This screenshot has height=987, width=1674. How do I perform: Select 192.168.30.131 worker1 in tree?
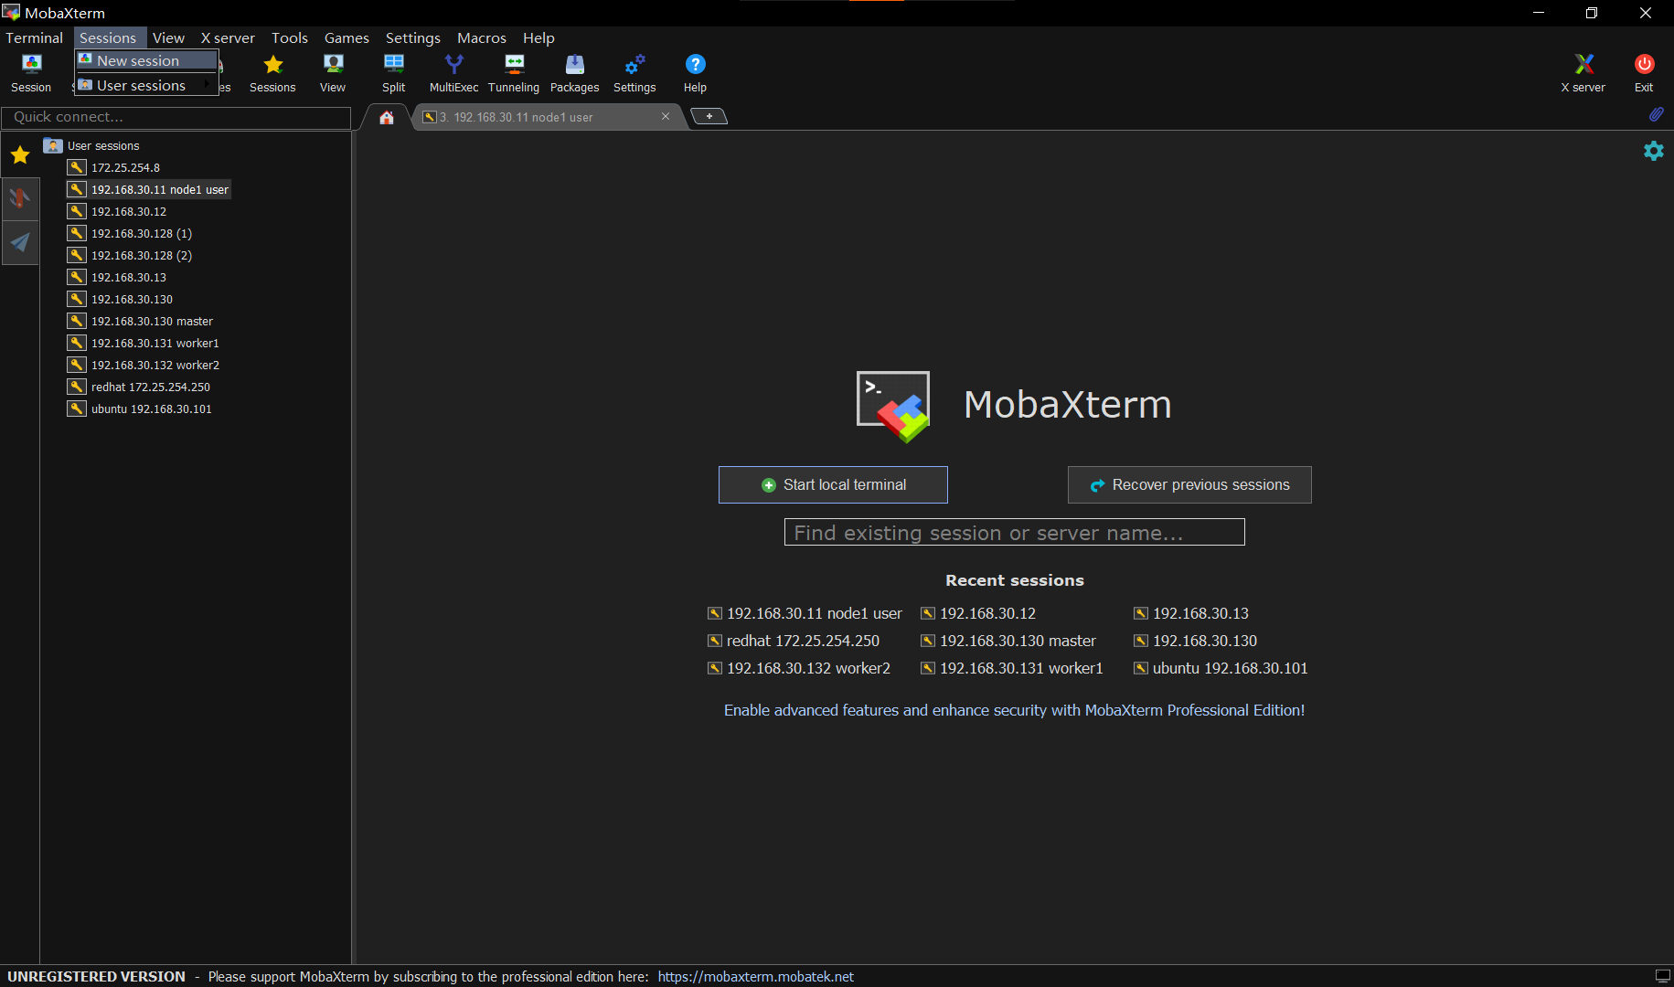[144, 343]
